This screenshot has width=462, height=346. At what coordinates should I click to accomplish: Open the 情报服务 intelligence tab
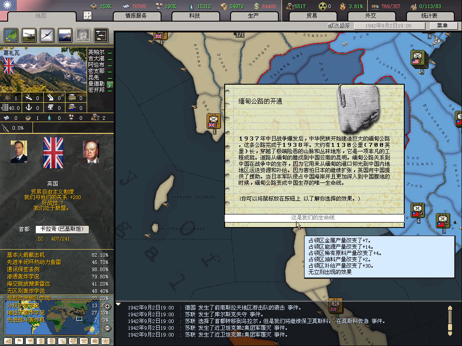point(136,16)
